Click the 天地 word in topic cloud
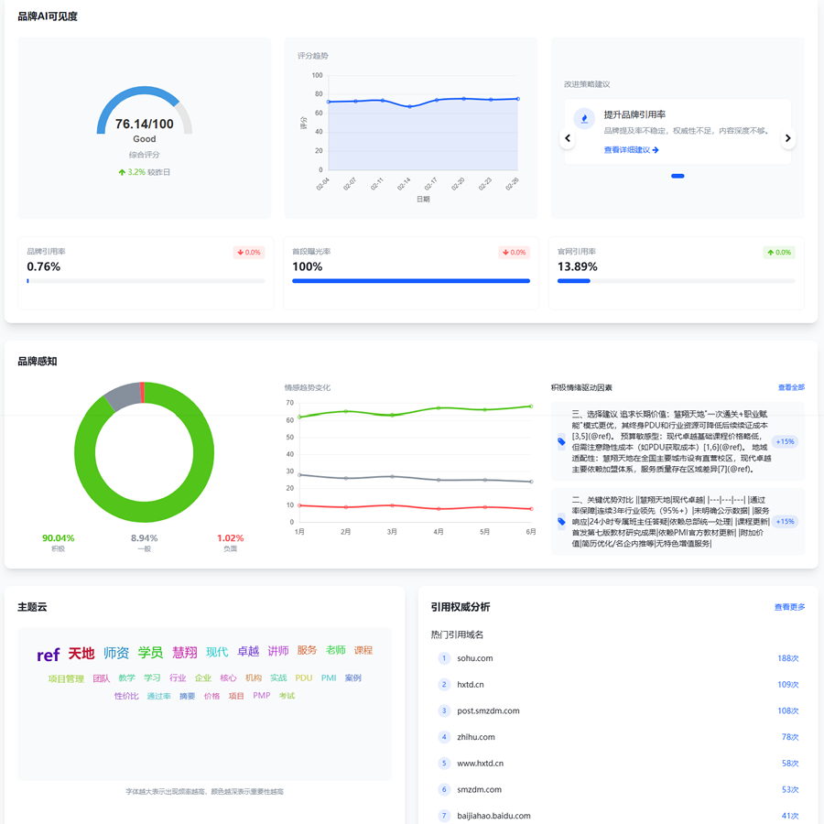This screenshot has width=824, height=824. coord(81,654)
